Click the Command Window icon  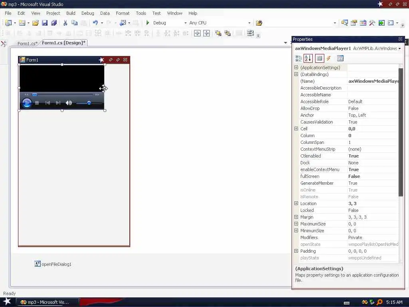(391, 23)
